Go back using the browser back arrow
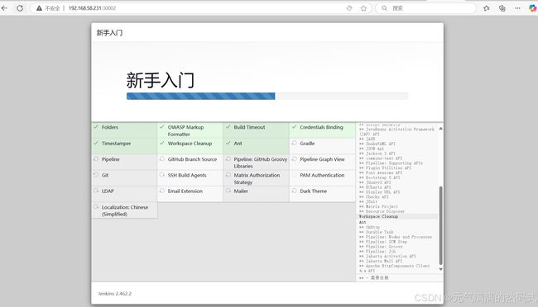The width and height of the screenshot is (538, 307). pos(4,8)
